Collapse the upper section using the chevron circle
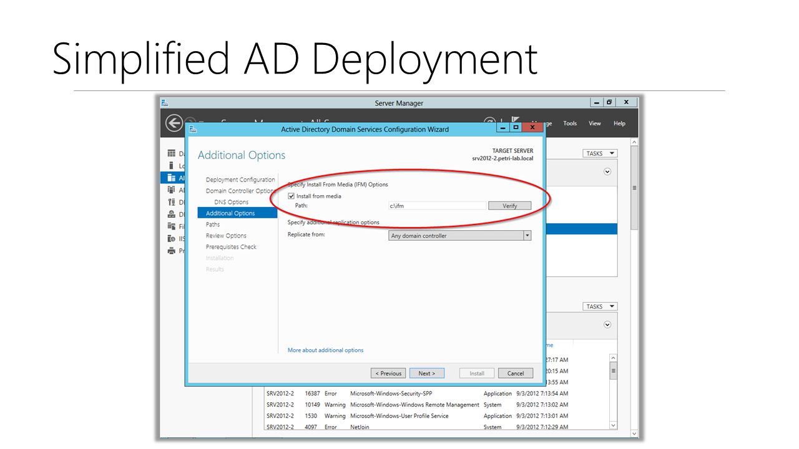Image resolution: width=799 pixels, height=449 pixels. 607,171
